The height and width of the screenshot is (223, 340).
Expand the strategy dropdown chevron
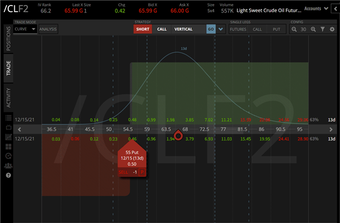coord(220,29)
